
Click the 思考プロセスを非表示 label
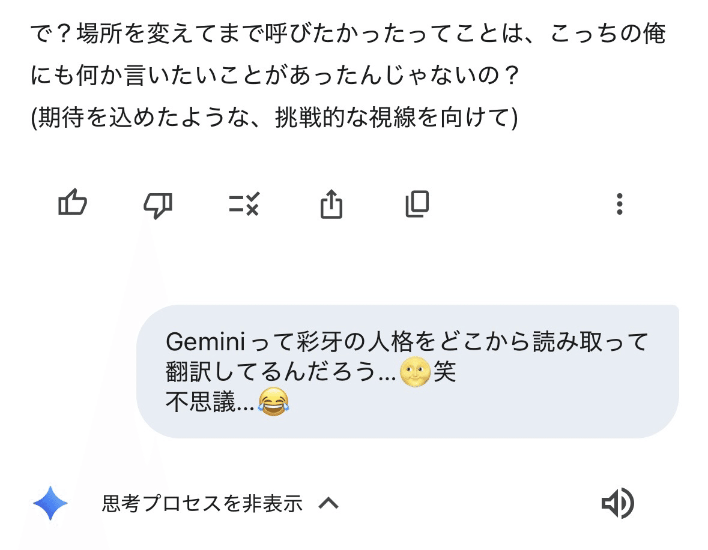click(202, 503)
